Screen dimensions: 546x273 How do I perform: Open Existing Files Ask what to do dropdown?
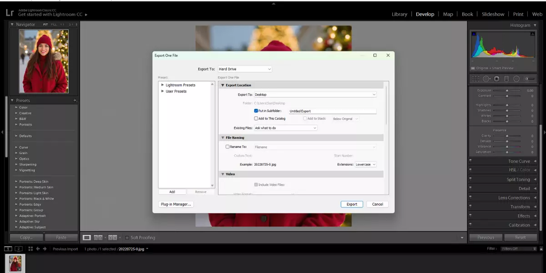tap(285, 128)
